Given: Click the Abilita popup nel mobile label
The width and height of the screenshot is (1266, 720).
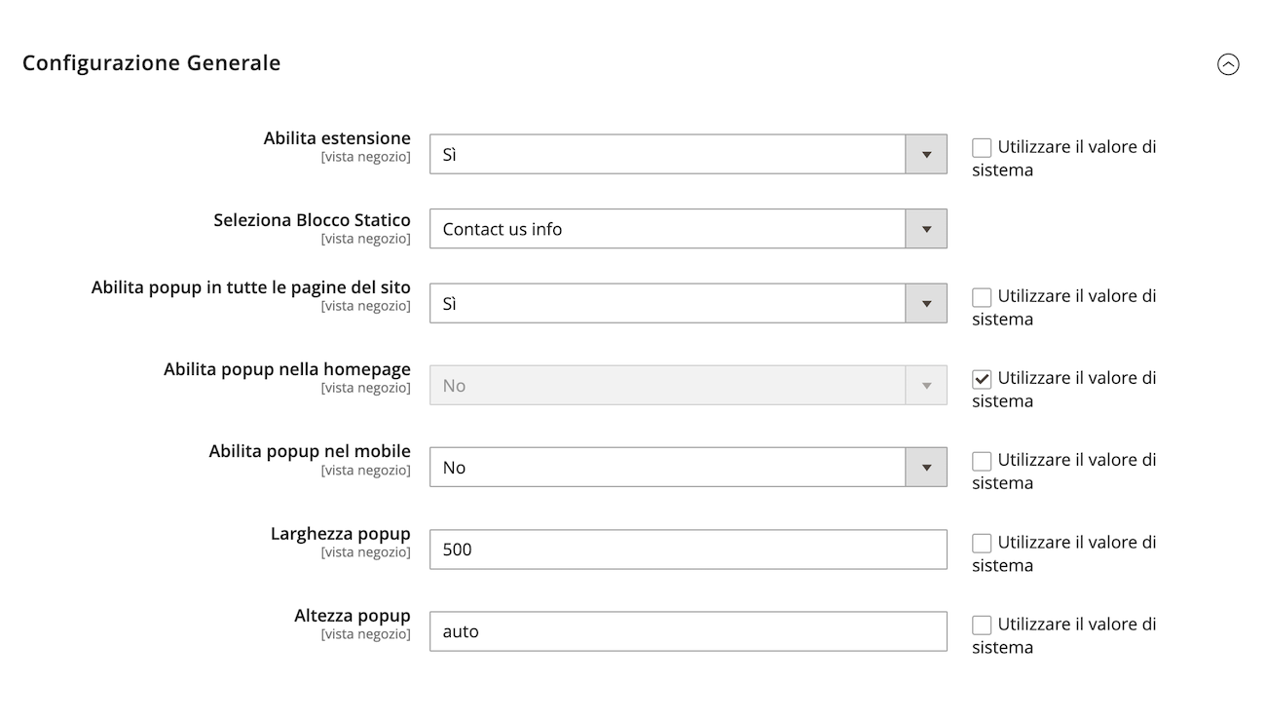Looking at the screenshot, I should click(x=310, y=452).
